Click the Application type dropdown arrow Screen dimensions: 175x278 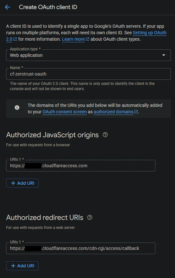(x=164, y=55)
